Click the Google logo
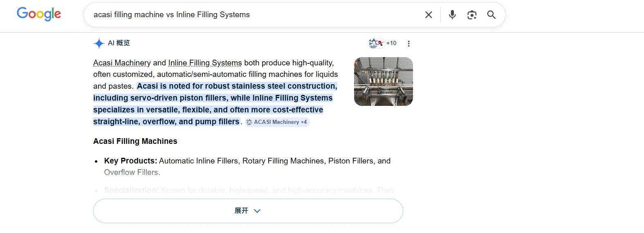The height and width of the screenshot is (233, 644). point(39,14)
